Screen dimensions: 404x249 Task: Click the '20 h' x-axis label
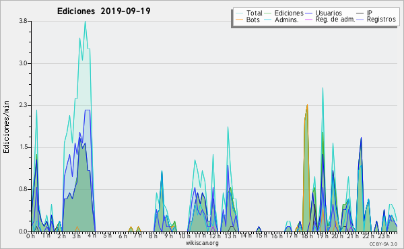(x=337, y=236)
